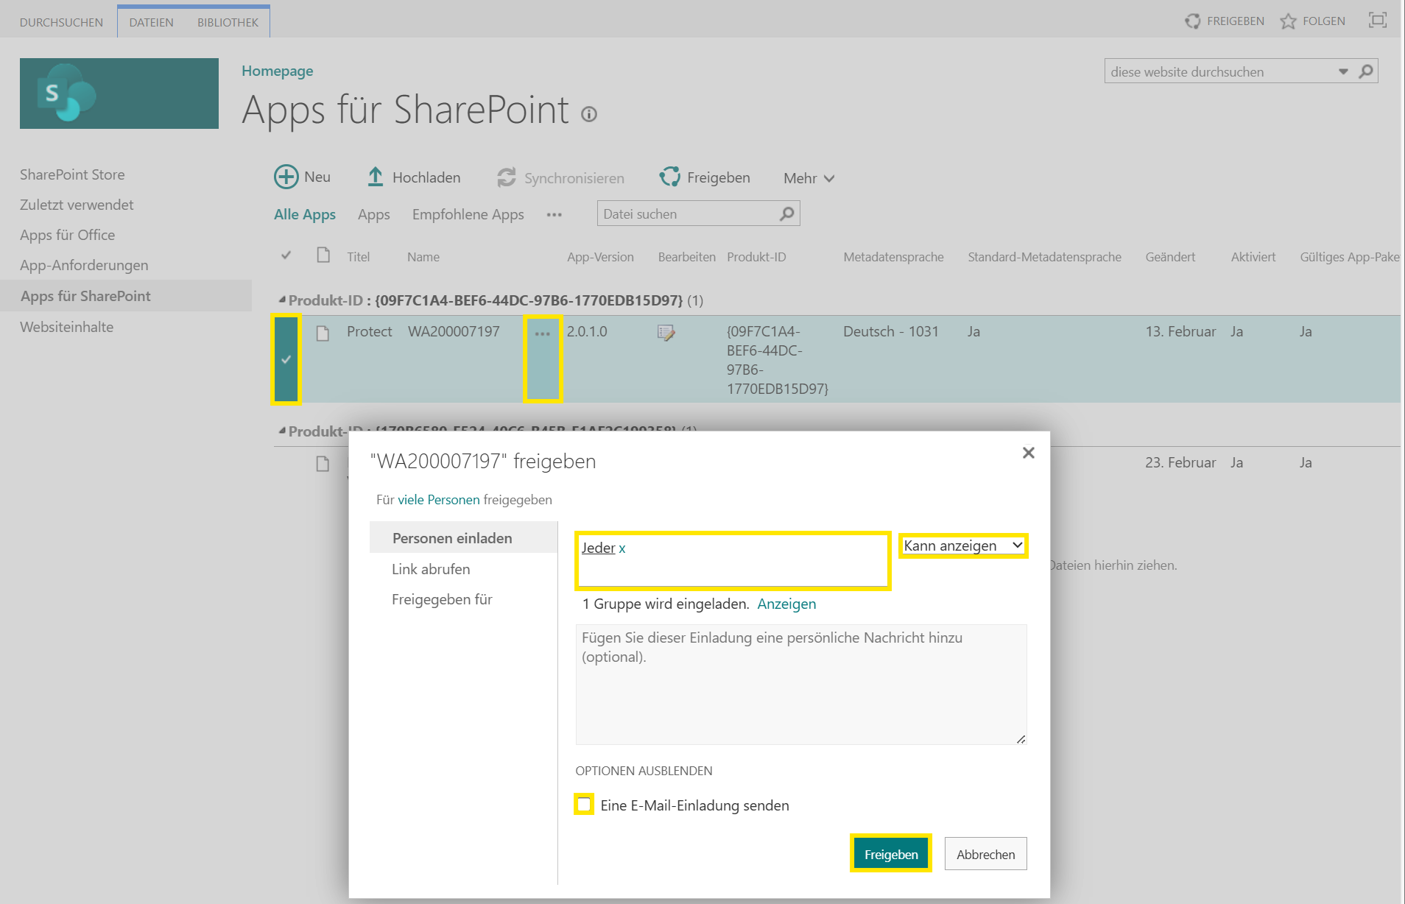Image resolution: width=1405 pixels, height=904 pixels.
Task: Close the freigeben dialog with X
Action: pyautogui.click(x=1029, y=453)
